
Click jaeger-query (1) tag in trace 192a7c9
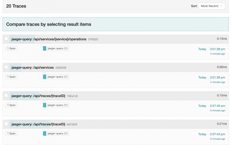tap(58, 105)
